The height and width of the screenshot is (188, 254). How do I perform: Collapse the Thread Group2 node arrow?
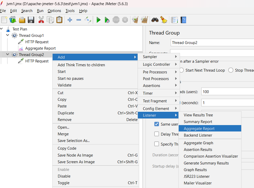7,54
